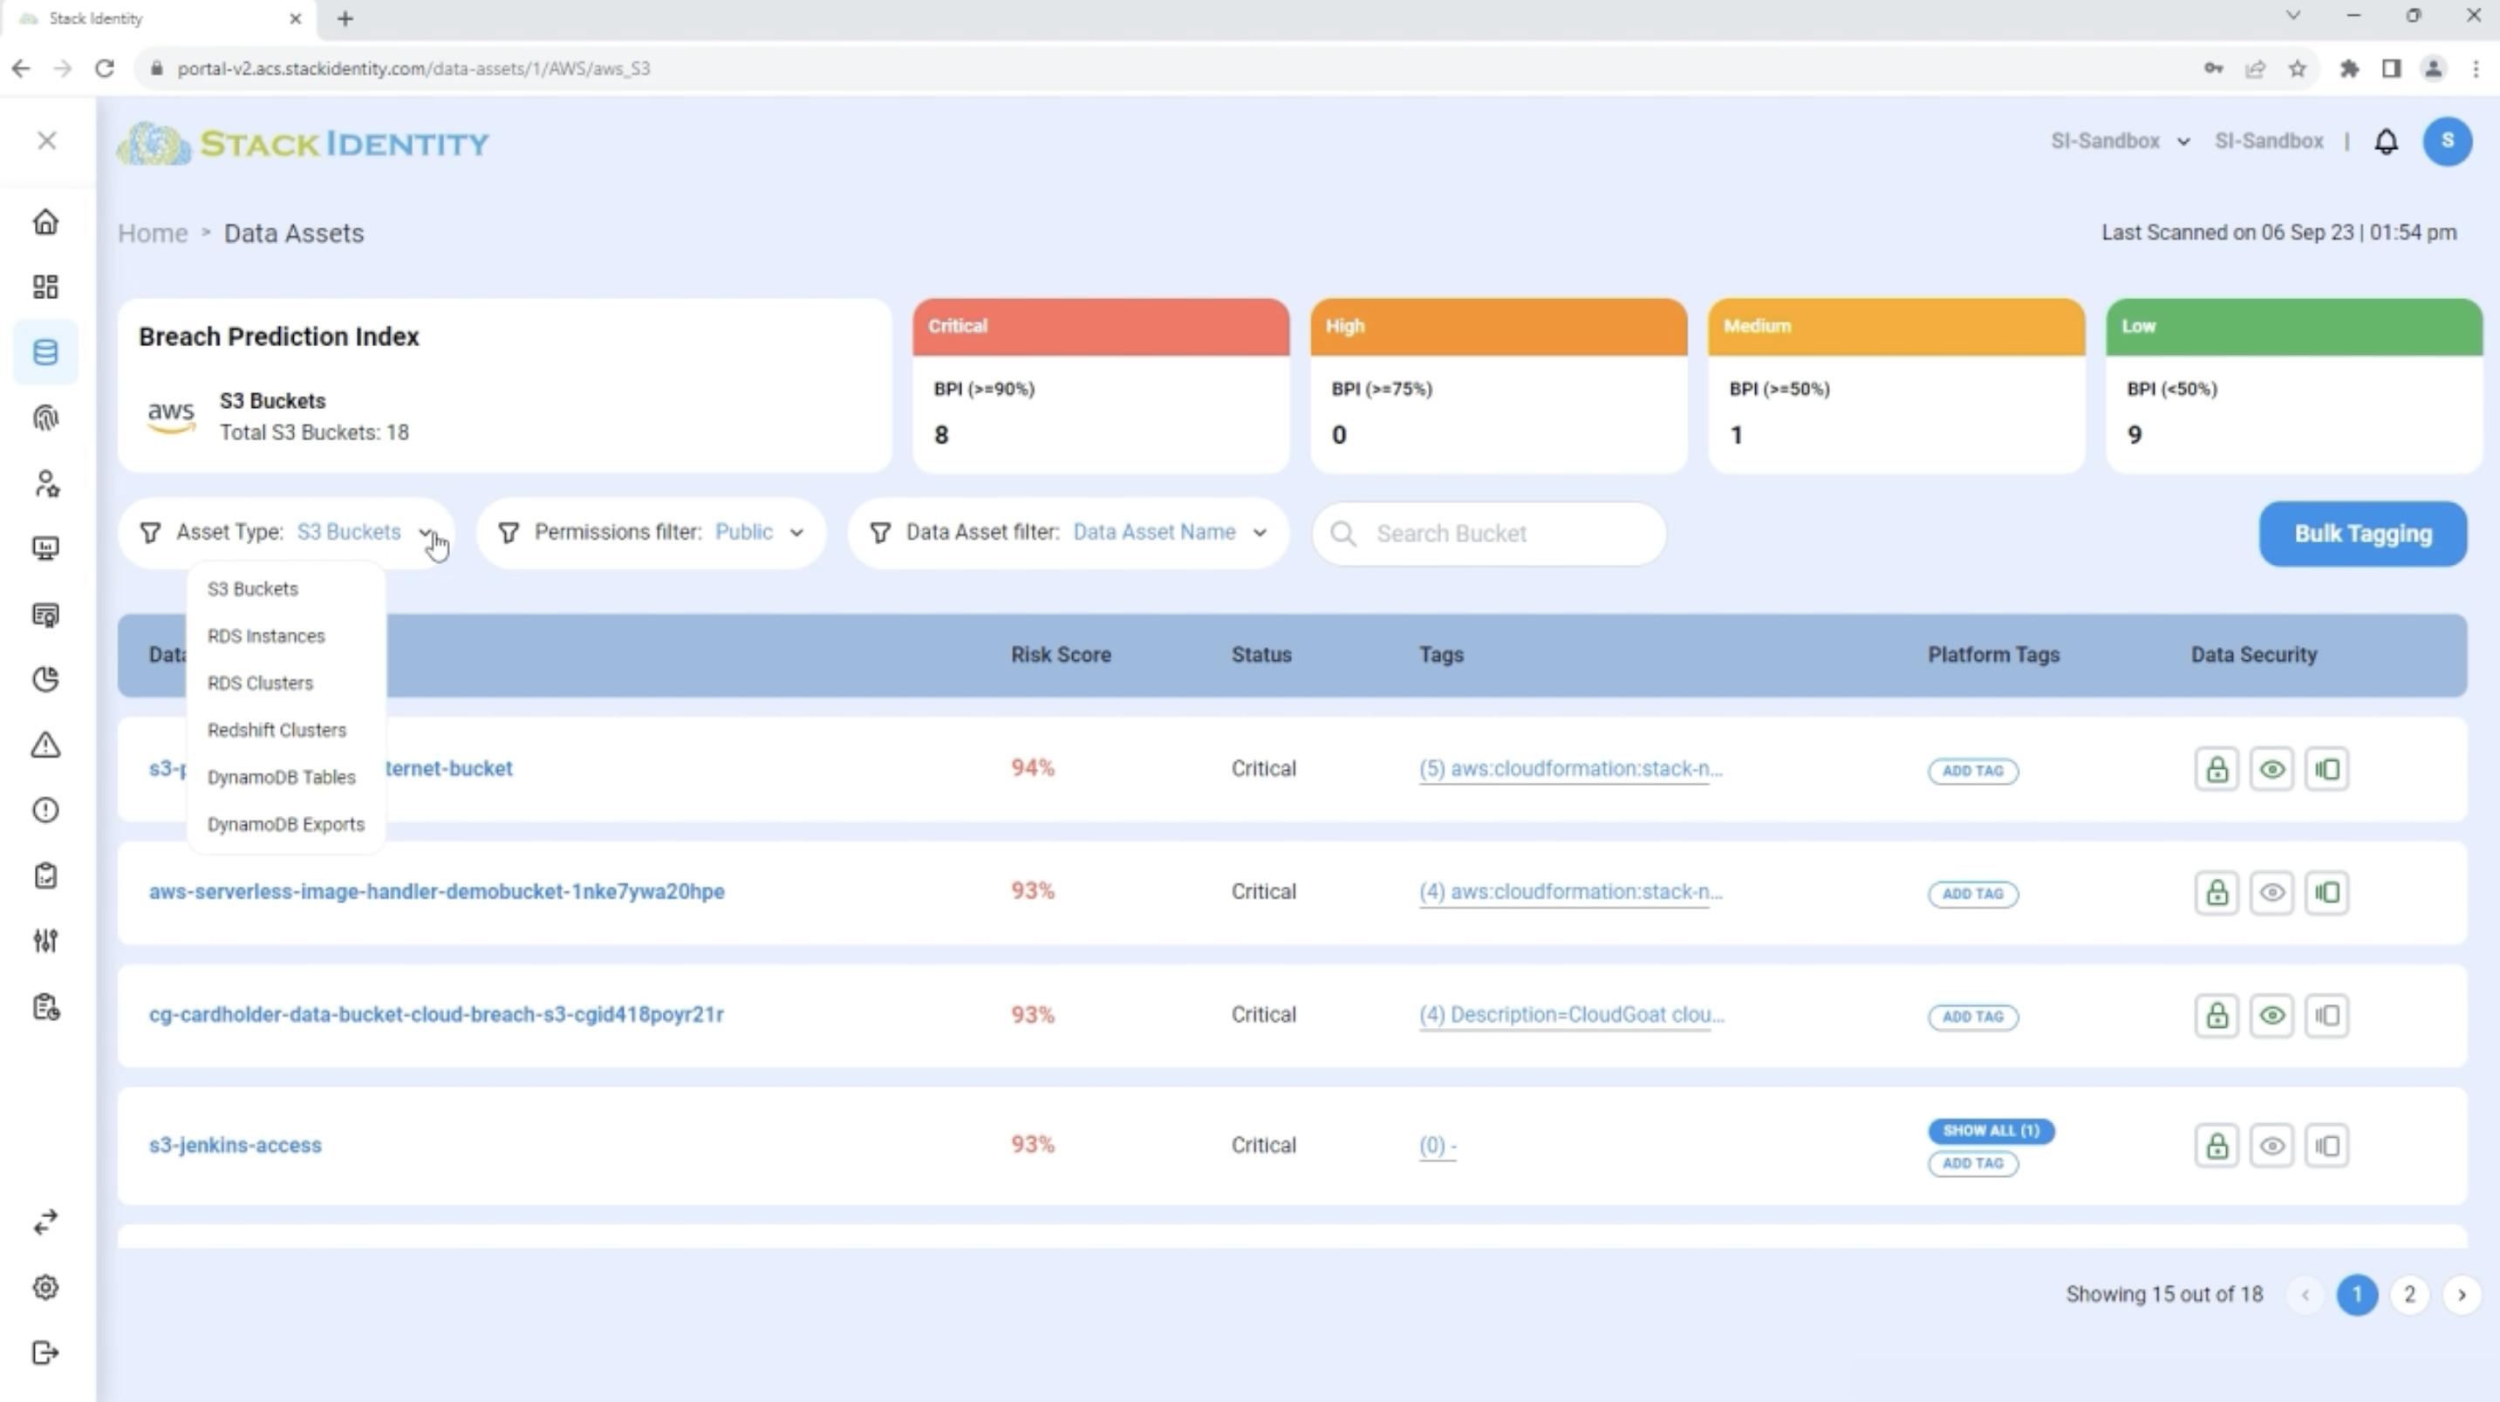Open the monitor presentation sidebar icon
The height and width of the screenshot is (1402, 2500).
[45, 549]
